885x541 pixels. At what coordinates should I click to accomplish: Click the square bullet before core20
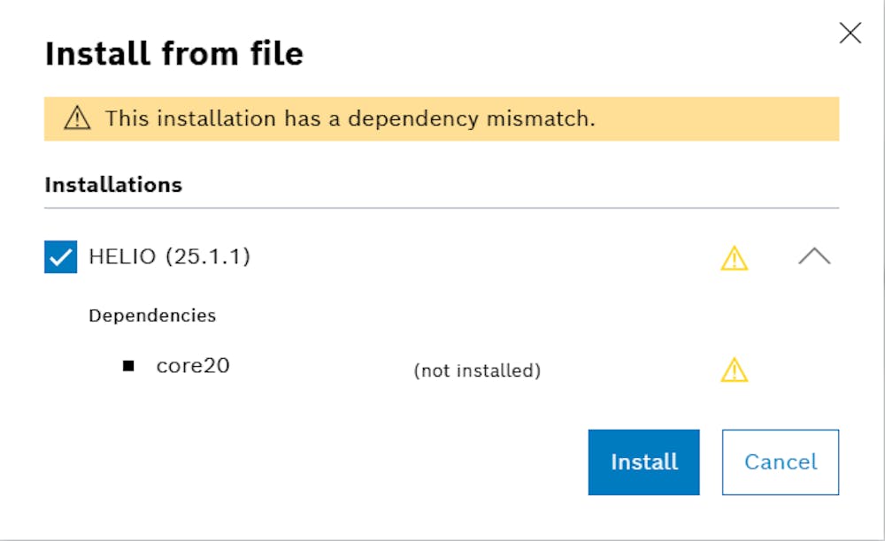pos(128,366)
